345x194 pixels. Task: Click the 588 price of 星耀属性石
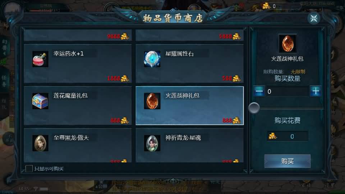pos(227,78)
